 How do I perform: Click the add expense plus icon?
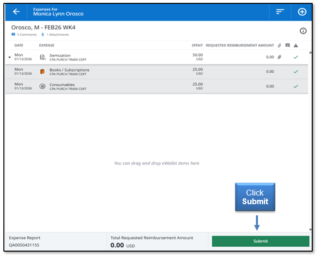point(302,12)
